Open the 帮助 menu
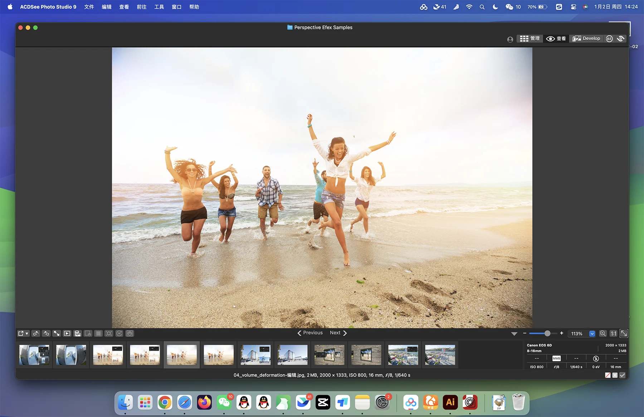Image resolution: width=644 pixels, height=417 pixels. click(194, 7)
